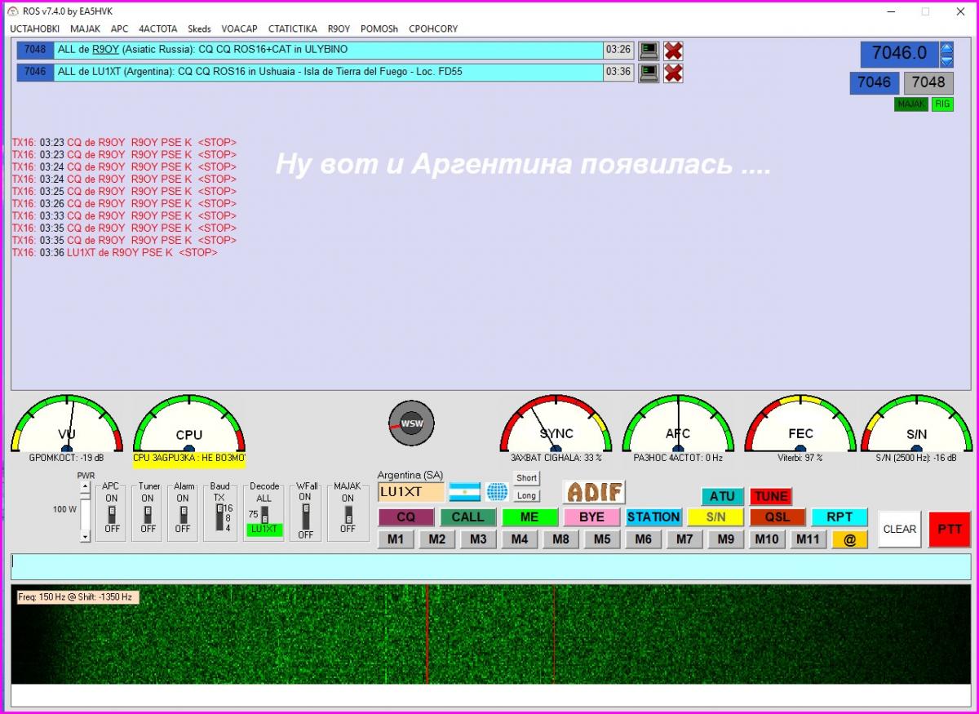Adjust the Baud rate slider switch
This screenshot has height=714, width=979.
pos(219,517)
